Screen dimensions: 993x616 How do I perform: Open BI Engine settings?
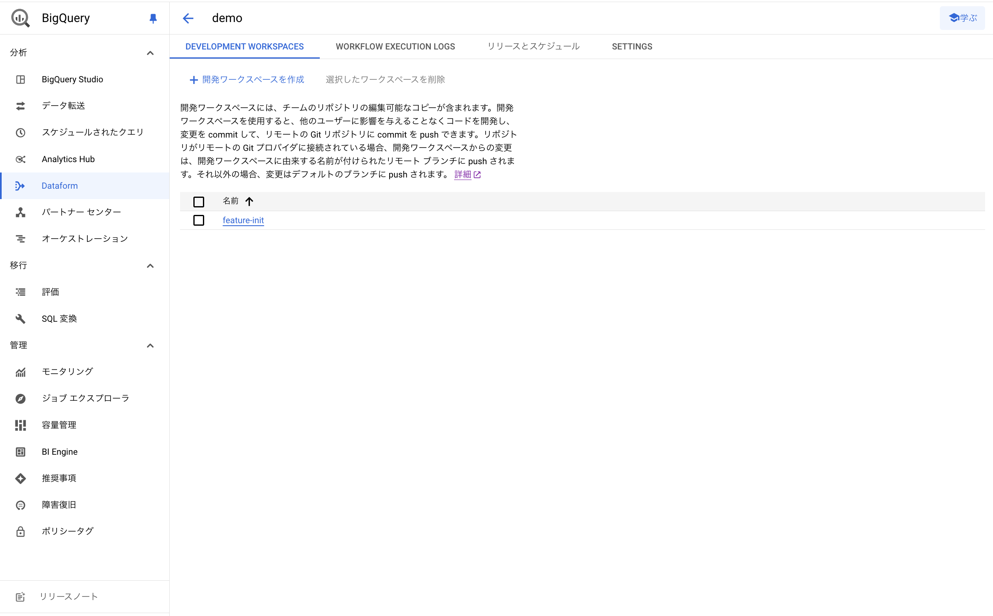[59, 451]
